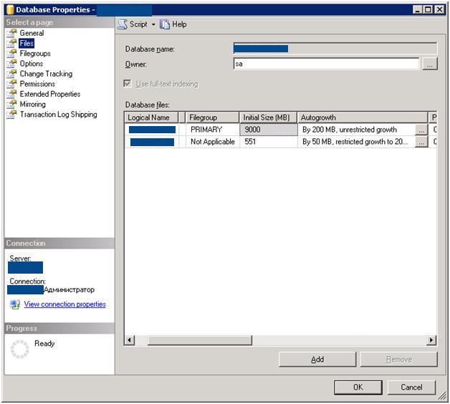Click the Change Tracking page icon

coord(11,74)
